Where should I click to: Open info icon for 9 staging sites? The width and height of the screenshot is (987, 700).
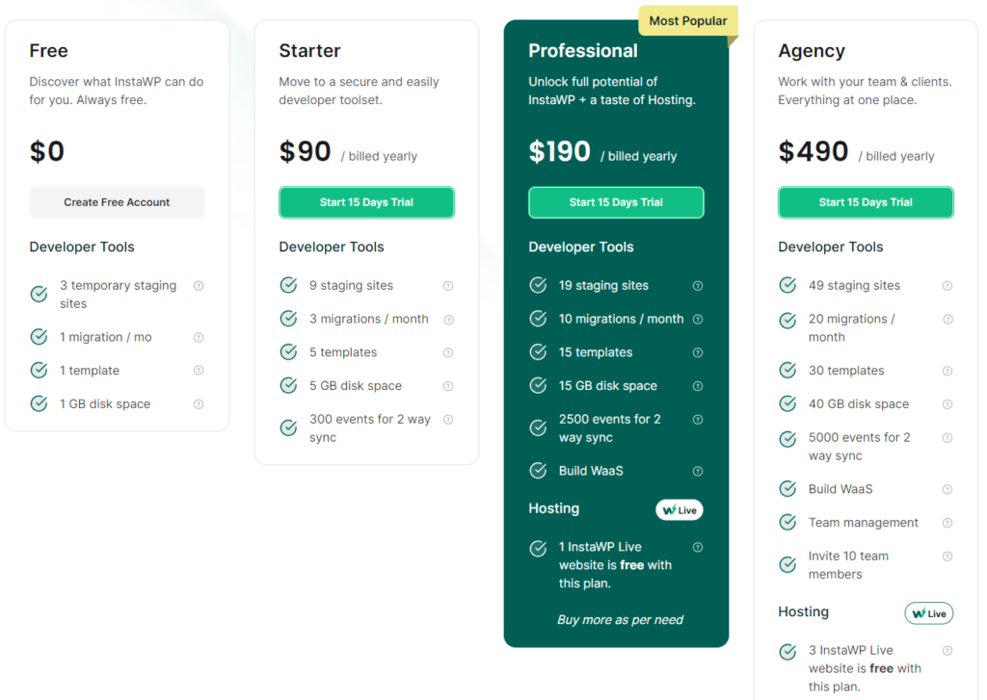[x=448, y=286]
